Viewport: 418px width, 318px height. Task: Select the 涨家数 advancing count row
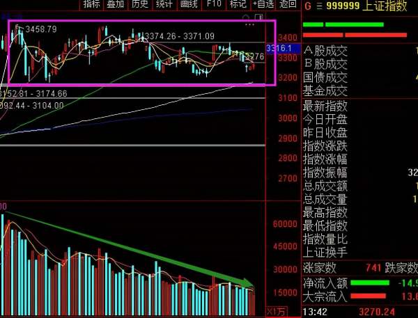click(320, 267)
